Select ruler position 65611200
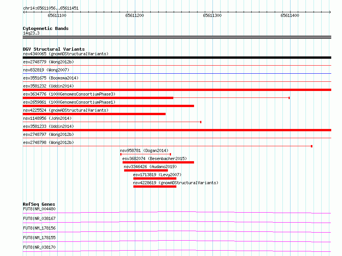Image resolution: width=342 pixels, height=256 pixels. [134, 15]
